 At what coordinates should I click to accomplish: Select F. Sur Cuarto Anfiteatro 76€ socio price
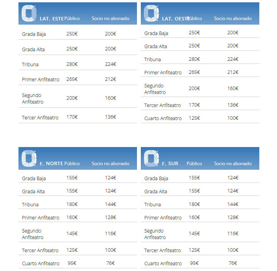[x=233, y=263]
